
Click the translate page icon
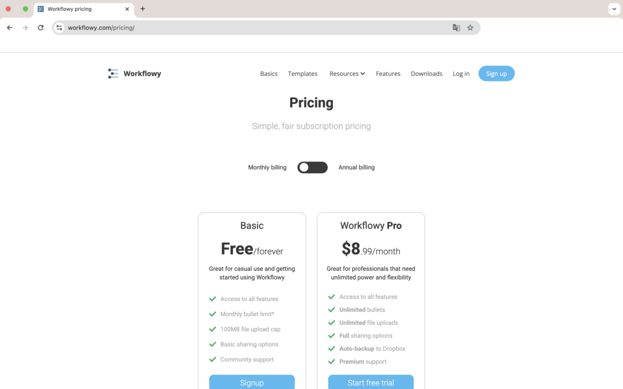(456, 27)
